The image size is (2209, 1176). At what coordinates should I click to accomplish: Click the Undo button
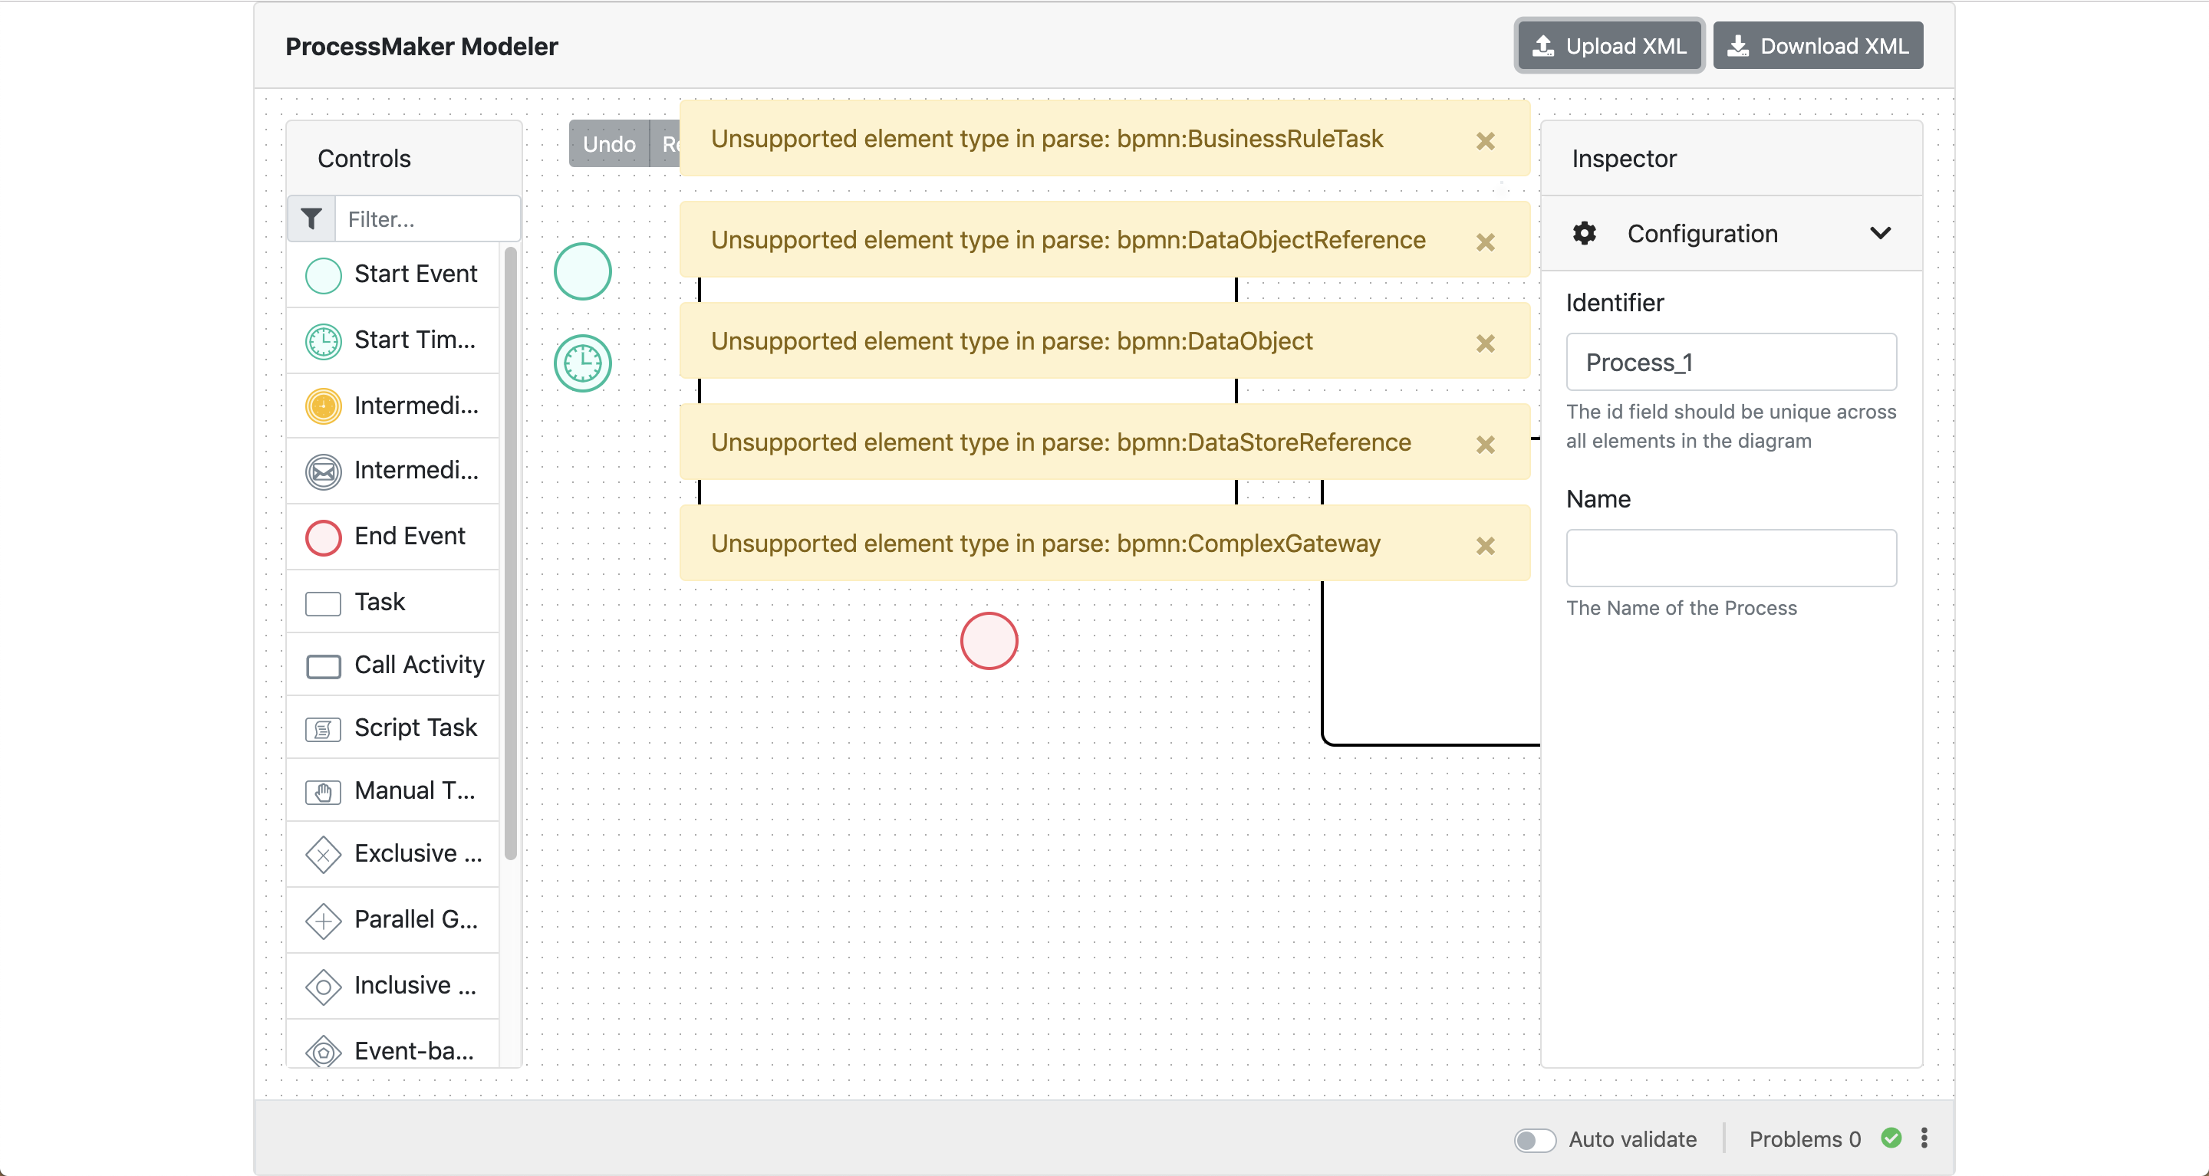pyautogui.click(x=609, y=143)
